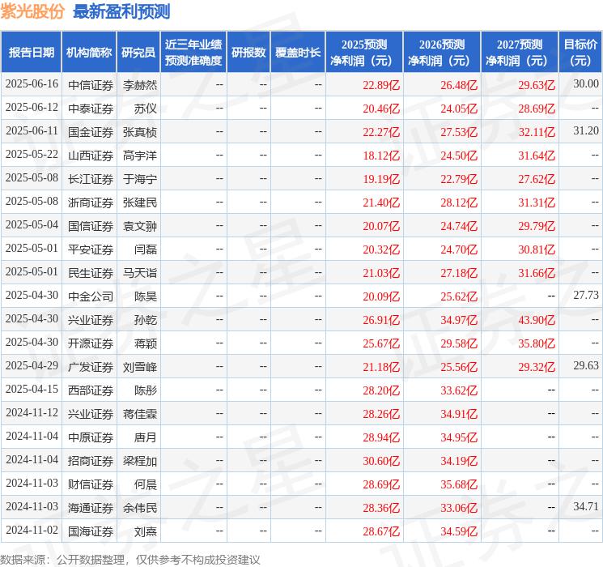Click the 研究员 column header

coord(138,53)
